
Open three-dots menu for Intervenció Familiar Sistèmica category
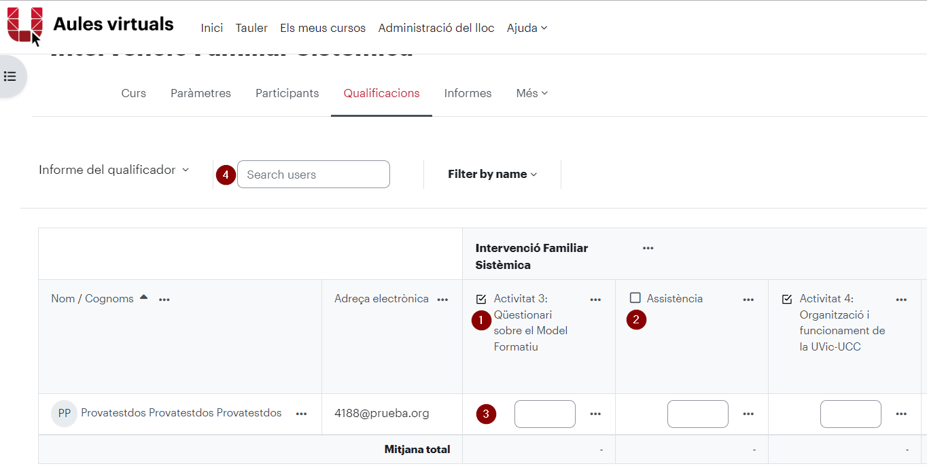pyautogui.click(x=648, y=248)
